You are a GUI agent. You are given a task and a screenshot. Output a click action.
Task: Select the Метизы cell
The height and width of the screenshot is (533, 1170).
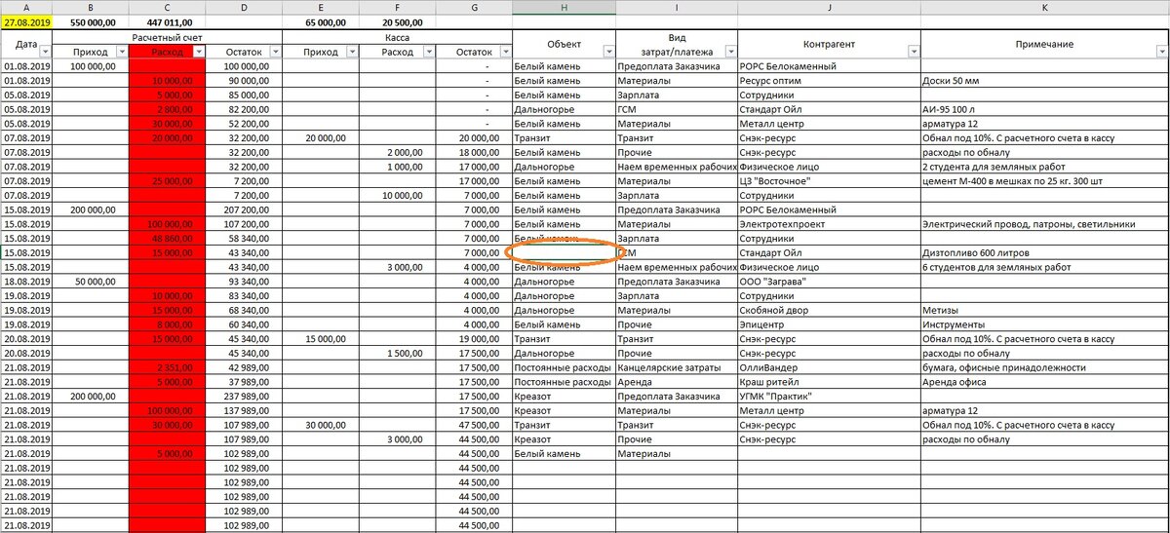point(1045,310)
